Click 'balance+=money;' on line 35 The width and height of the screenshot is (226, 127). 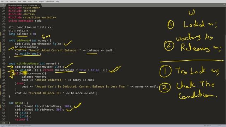(x=27, y=47)
